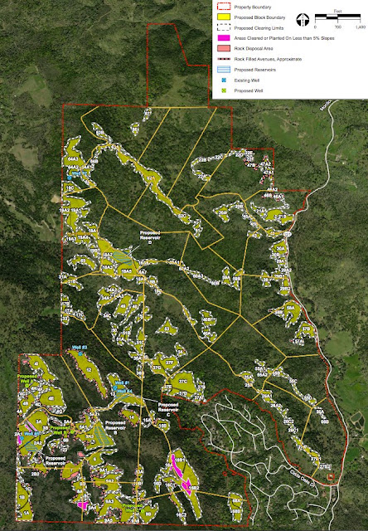
Task: Click the Rock Filled Avenues line symbol
Action: tap(223, 59)
